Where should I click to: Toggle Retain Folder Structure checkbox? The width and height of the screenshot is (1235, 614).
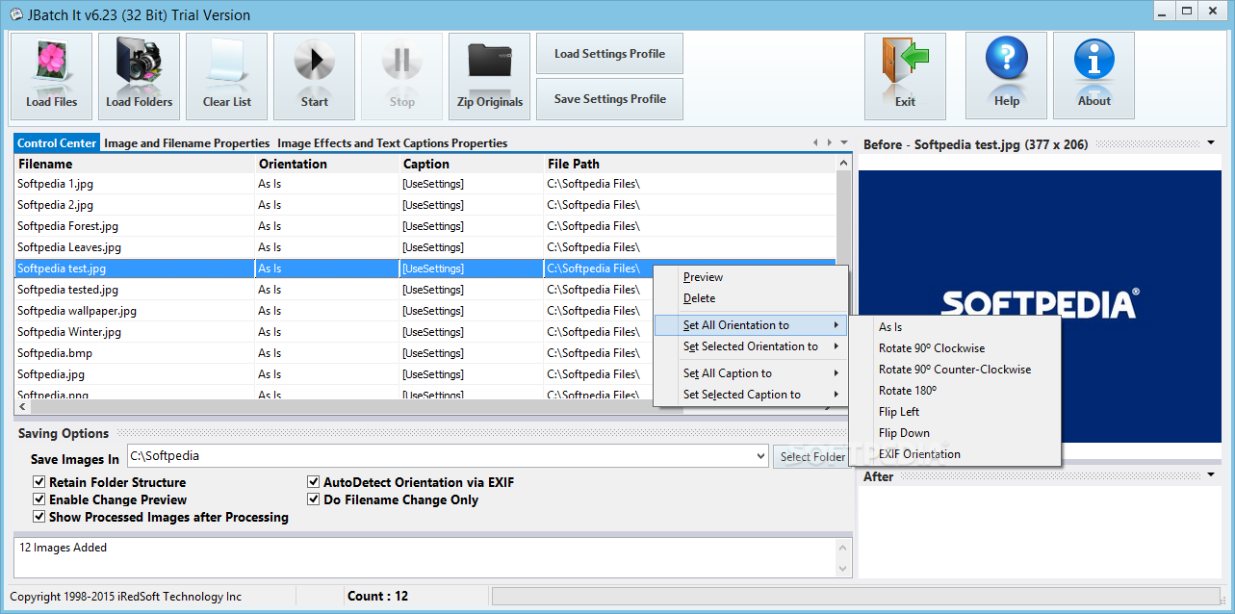click(x=39, y=482)
